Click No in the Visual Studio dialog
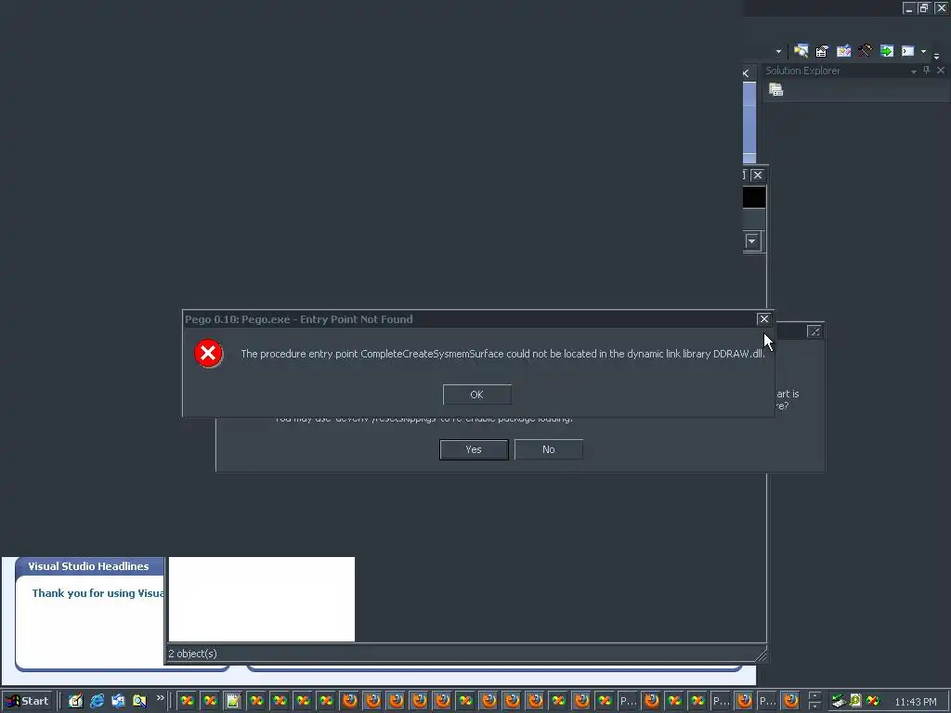951x713 pixels. coord(548,450)
